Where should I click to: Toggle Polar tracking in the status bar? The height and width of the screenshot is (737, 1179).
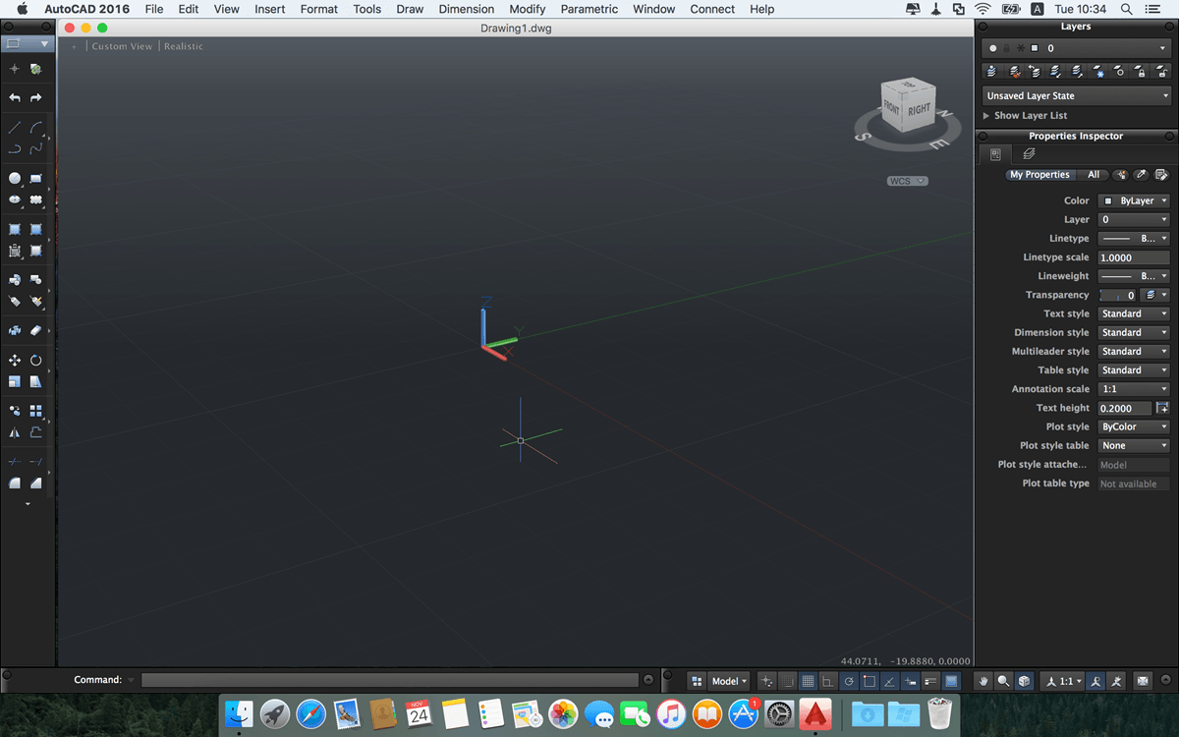coord(849,681)
